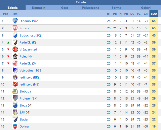The height and width of the screenshot is (130, 161).
Task: Click the GR column header
Action: (146, 14)
